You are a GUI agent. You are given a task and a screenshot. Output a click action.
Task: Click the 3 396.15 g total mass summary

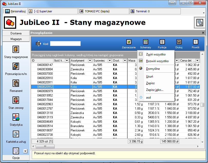click(x=136, y=141)
